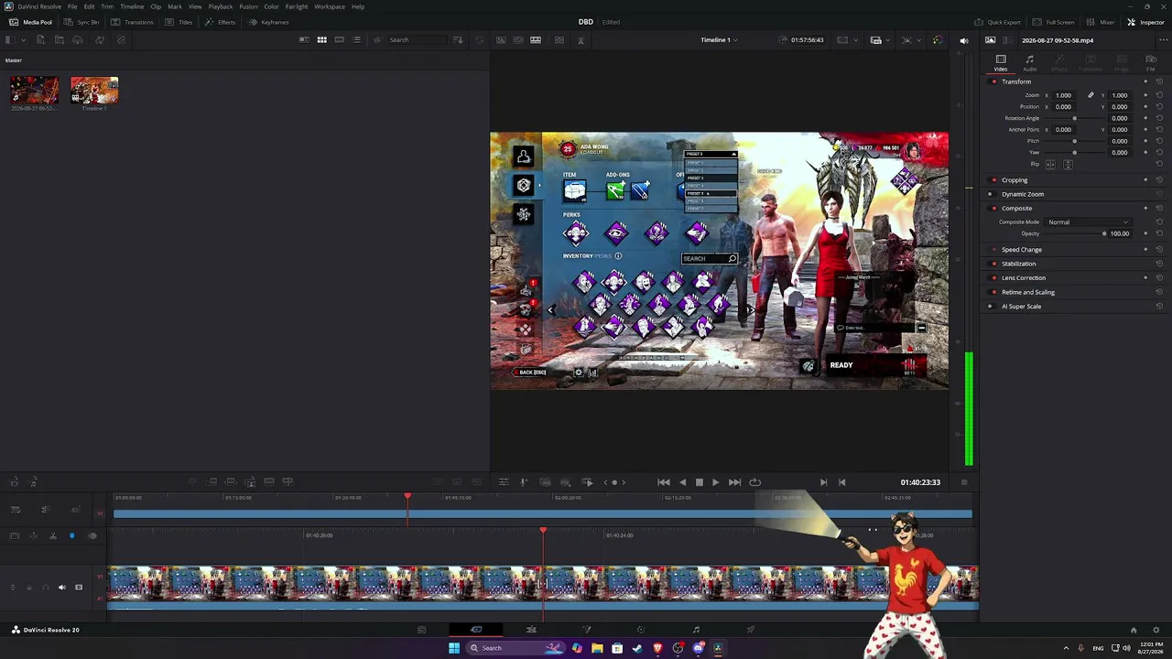Expand the AI Super Scale section
Image resolution: width=1172 pixels, height=659 pixels.
click(x=1022, y=307)
